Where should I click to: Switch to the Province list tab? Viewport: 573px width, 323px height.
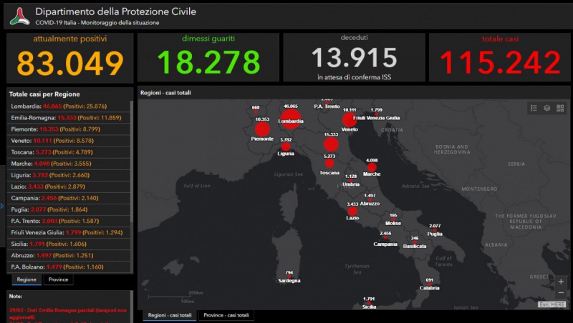(x=59, y=279)
